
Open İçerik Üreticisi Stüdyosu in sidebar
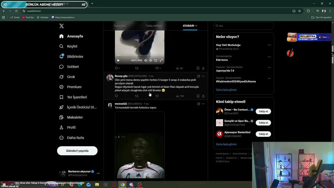78,107
